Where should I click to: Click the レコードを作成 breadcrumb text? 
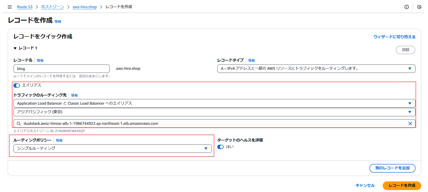pyautogui.click(x=119, y=7)
